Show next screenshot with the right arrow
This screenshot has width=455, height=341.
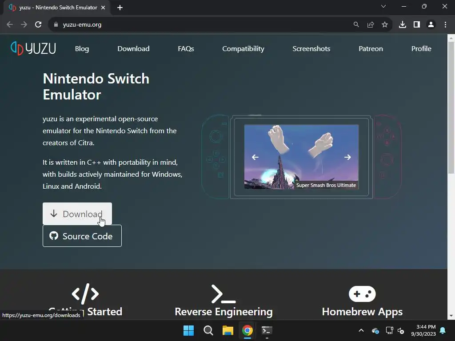click(347, 157)
